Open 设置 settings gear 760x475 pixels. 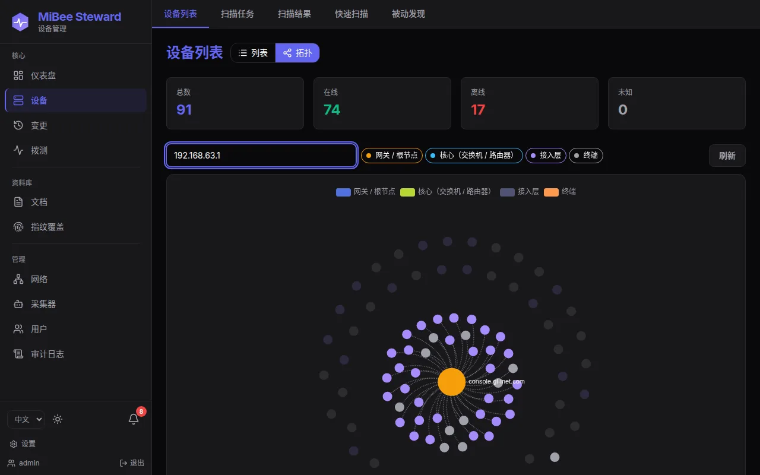click(23, 444)
